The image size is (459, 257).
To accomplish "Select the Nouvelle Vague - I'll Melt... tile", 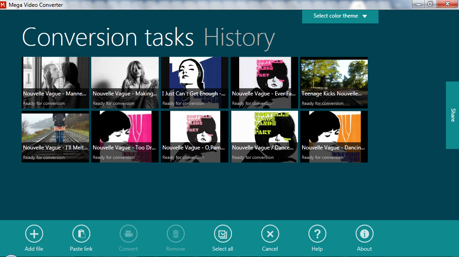I will (x=55, y=136).
